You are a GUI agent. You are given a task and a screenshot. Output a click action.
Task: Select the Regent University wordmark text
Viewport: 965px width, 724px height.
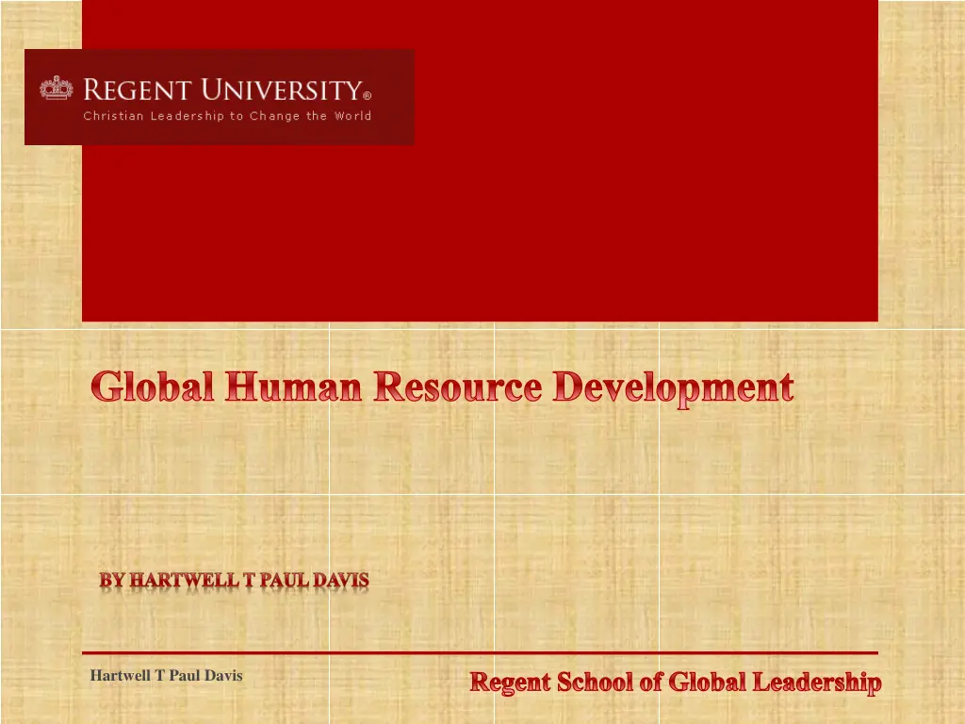222,90
